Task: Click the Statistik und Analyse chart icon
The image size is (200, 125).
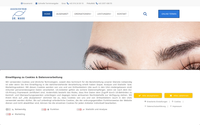Action: click(84, 109)
